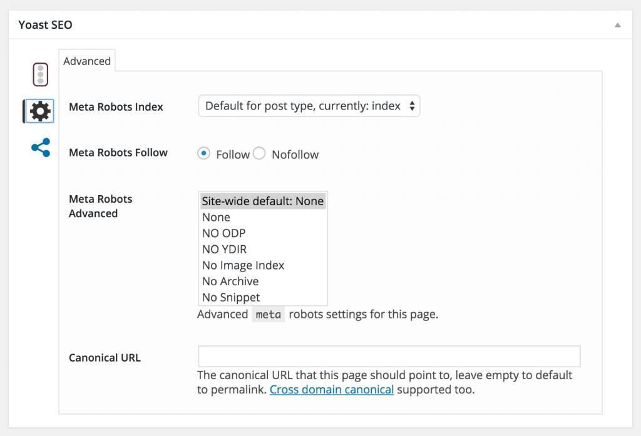
Task: Click the 'meta' code text in description
Action: pos(268,314)
